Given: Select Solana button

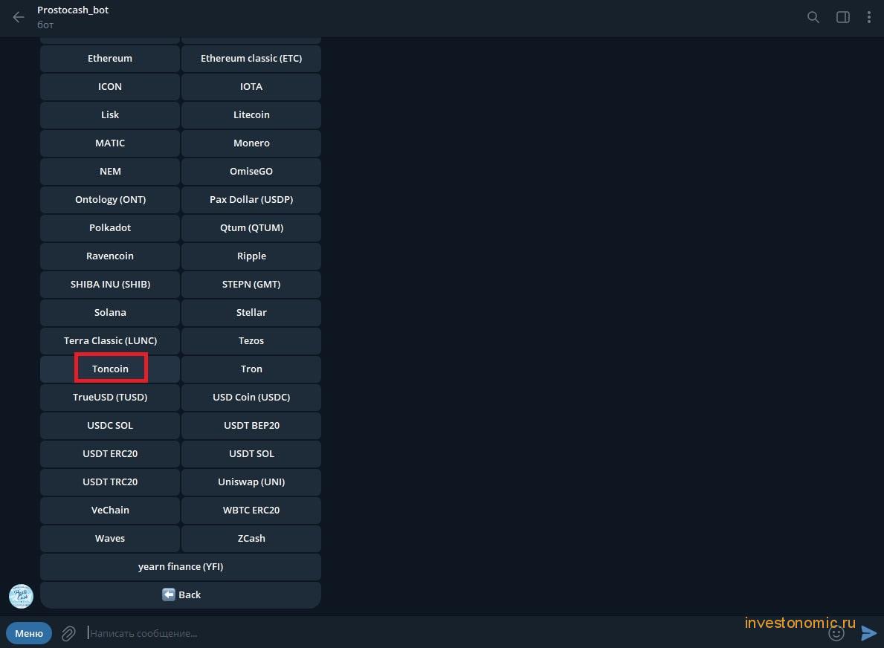Looking at the screenshot, I should [x=110, y=312].
